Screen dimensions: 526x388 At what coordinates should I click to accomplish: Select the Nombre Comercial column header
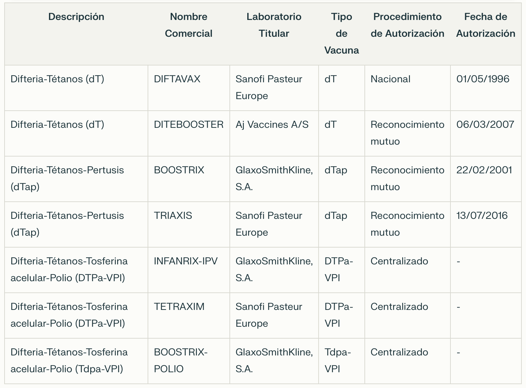tap(189, 25)
